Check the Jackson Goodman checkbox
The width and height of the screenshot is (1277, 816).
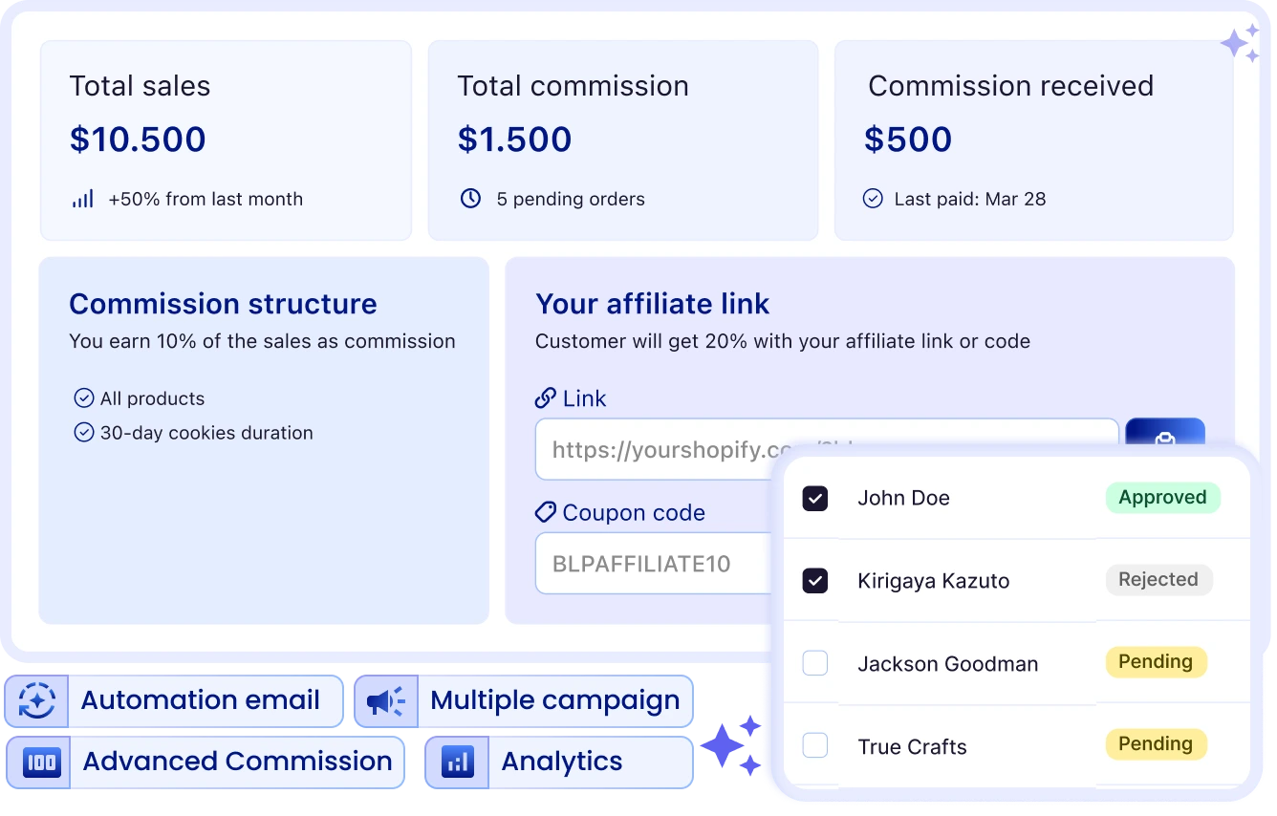click(x=814, y=663)
